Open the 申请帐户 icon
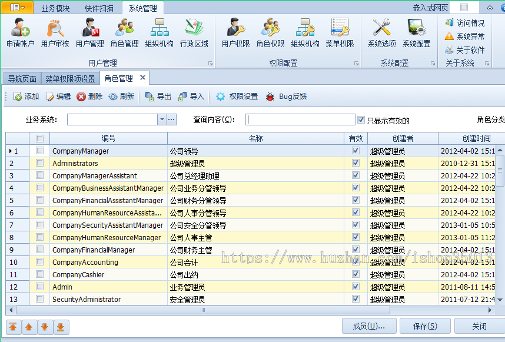The width and height of the screenshot is (505, 342). click(x=20, y=33)
